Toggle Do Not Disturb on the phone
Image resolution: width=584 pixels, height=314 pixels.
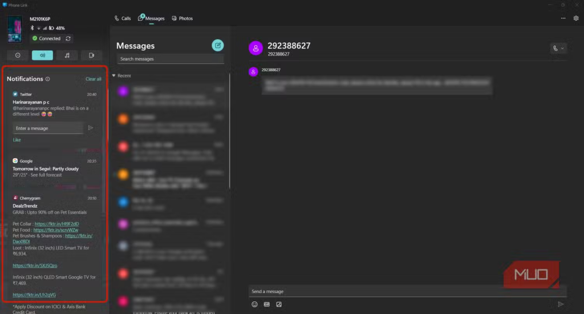[18, 55]
